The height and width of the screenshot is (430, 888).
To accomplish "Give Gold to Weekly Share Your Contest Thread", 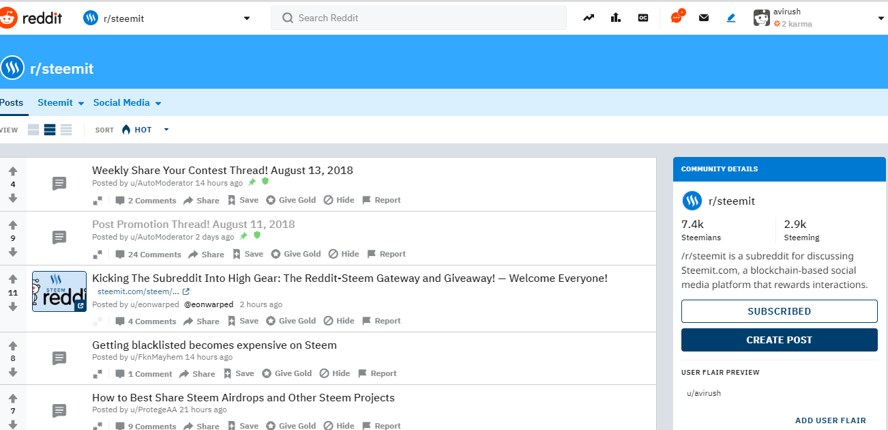I will pyautogui.click(x=291, y=200).
